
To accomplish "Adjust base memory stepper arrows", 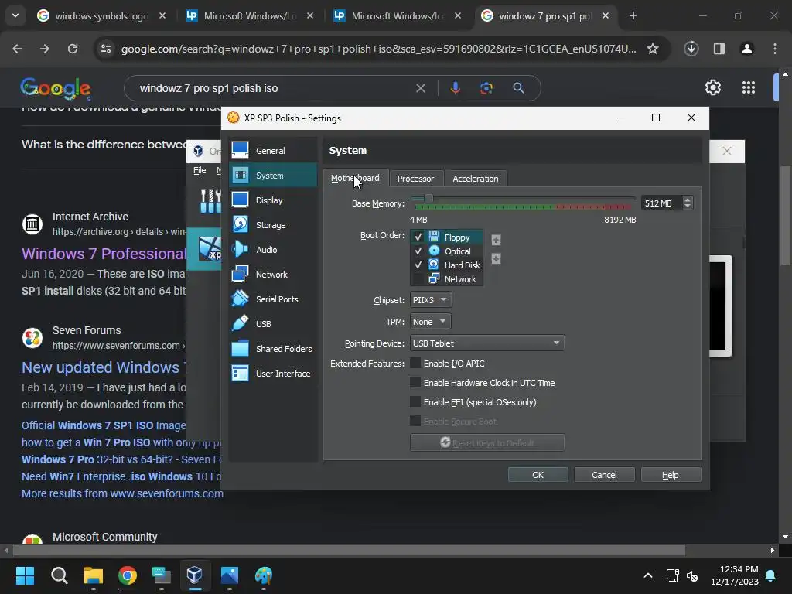I will (x=687, y=203).
